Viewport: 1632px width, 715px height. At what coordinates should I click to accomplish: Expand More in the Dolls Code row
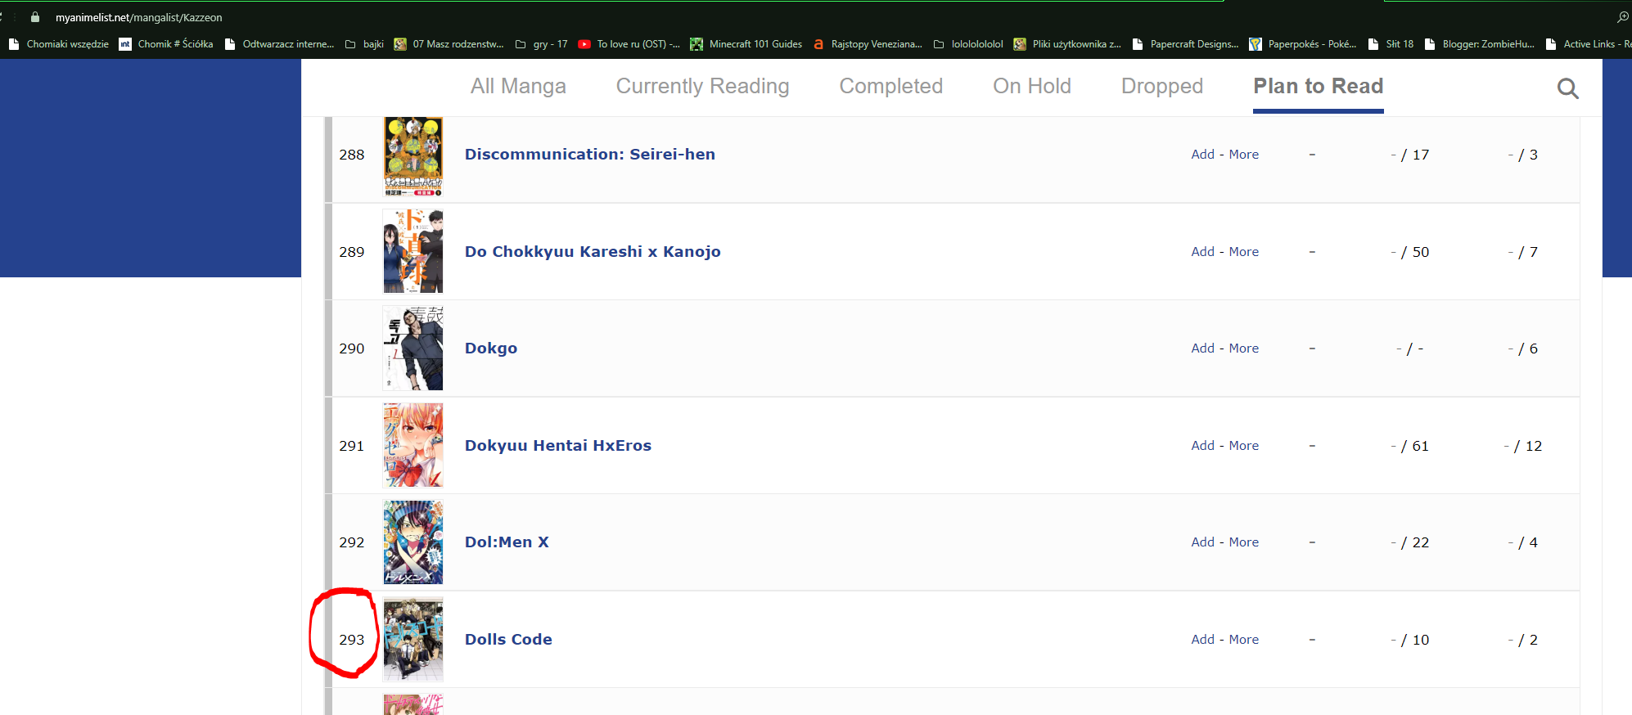[x=1244, y=639]
